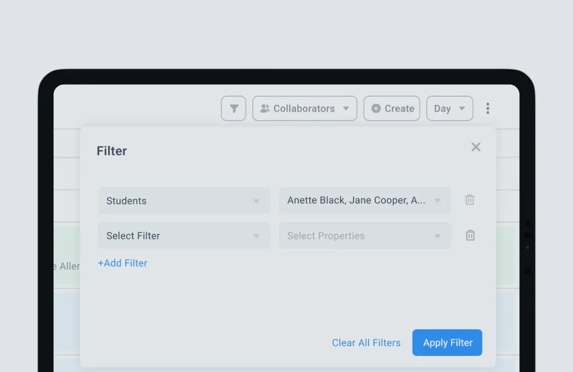Open the Day view dropdown
The image size is (573, 372).
(449, 109)
